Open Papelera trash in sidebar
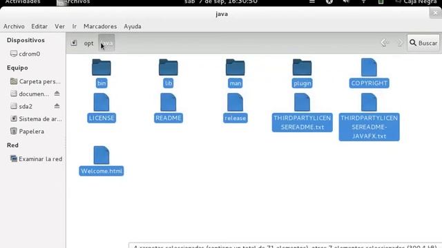442x248 pixels. pyautogui.click(x=27, y=132)
